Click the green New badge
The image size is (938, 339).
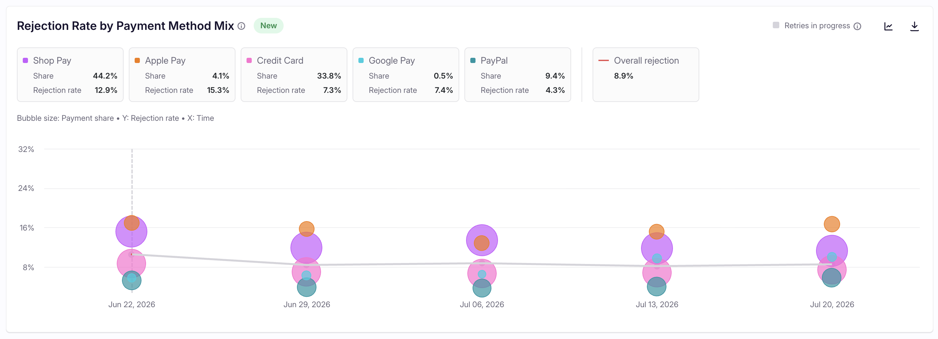268,26
